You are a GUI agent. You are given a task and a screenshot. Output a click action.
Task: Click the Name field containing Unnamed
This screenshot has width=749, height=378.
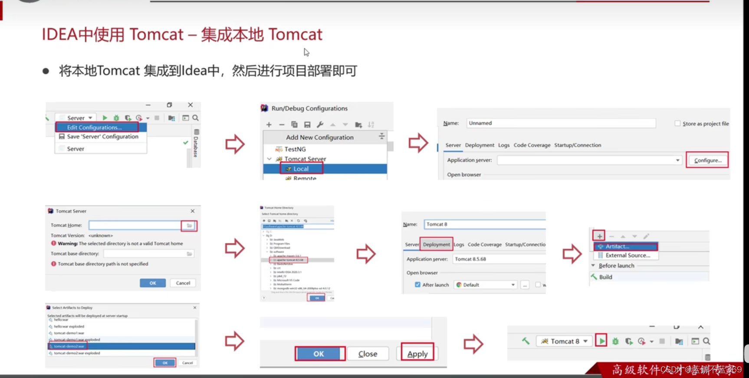pos(561,123)
